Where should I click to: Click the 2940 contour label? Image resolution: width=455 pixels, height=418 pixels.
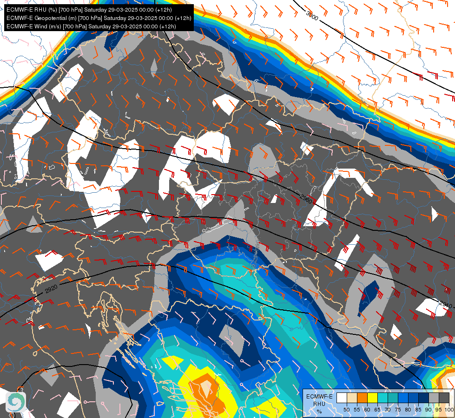pyautogui.click(x=445, y=305)
